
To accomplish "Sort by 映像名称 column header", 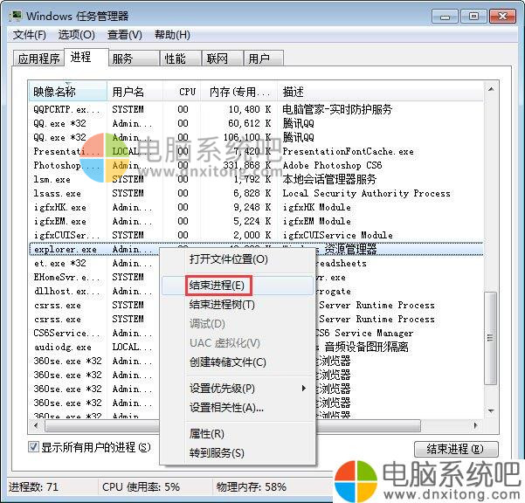I will [x=67, y=92].
